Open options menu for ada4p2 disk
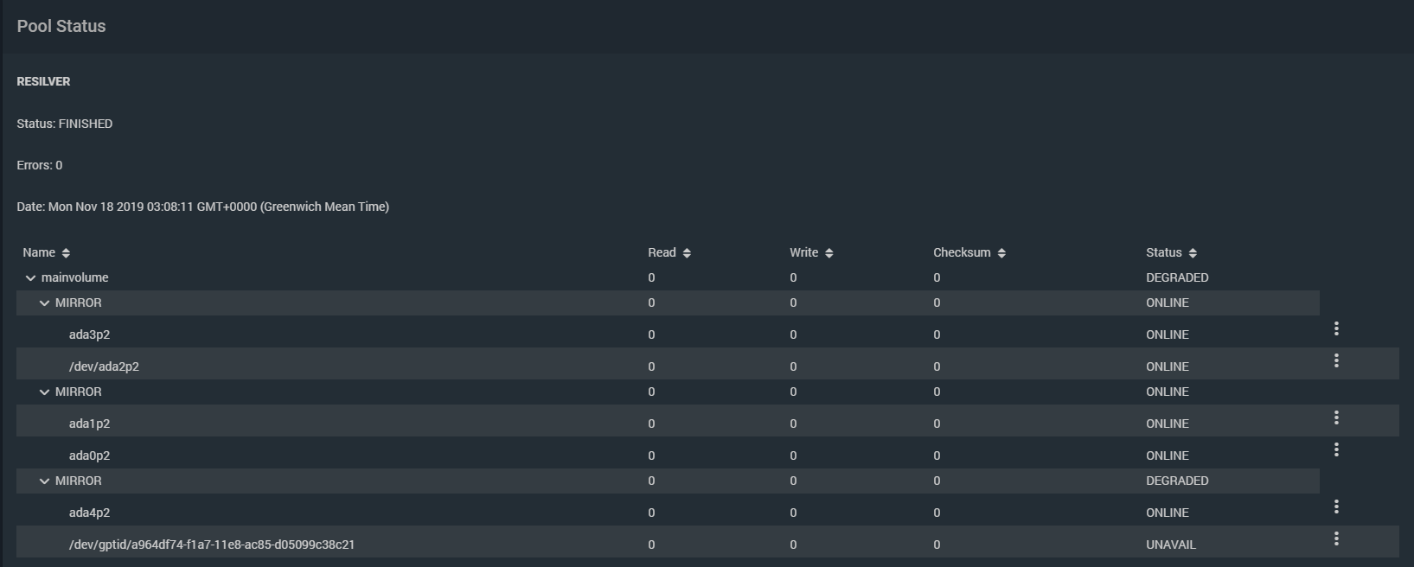1414x567 pixels. pyautogui.click(x=1336, y=506)
